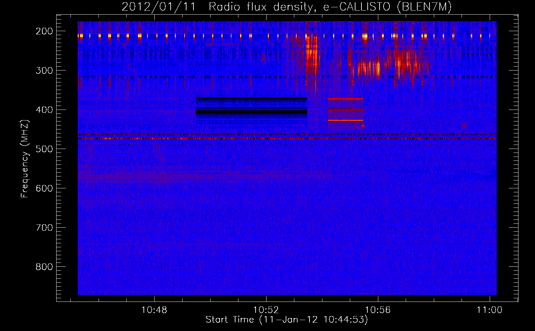The width and height of the screenshot is (535, 331).
Task: Select the 700 frequency tick label
Action: coord(44,228)
